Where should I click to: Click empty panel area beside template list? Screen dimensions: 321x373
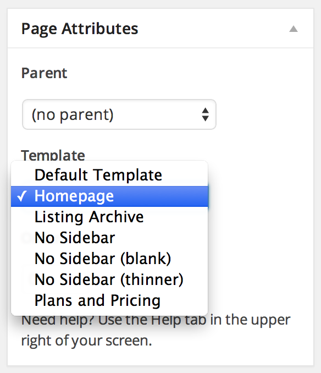[x=260, y=238]
